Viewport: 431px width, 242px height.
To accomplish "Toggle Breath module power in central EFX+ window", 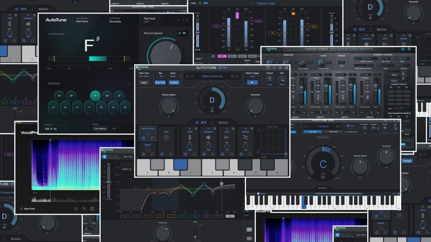I will (x=144, y=154).
